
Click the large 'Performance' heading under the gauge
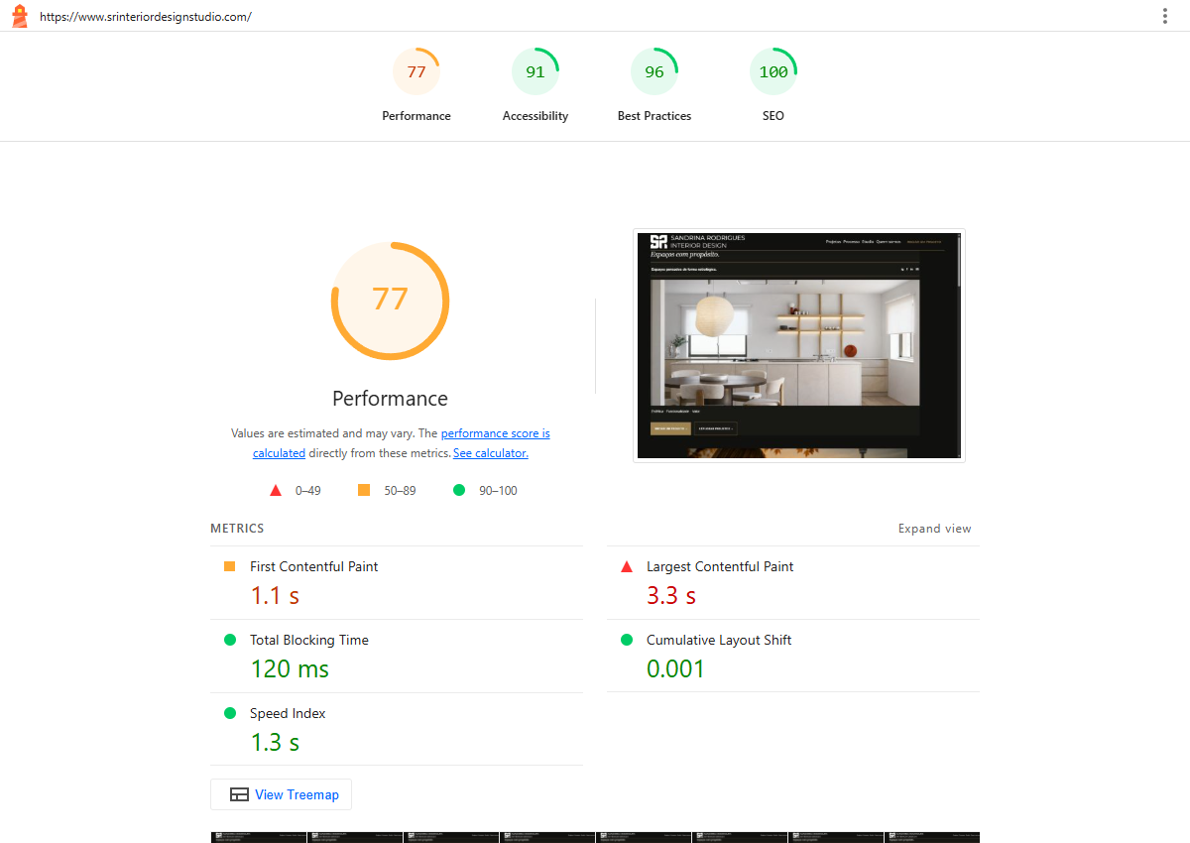[x=390, y=399]
